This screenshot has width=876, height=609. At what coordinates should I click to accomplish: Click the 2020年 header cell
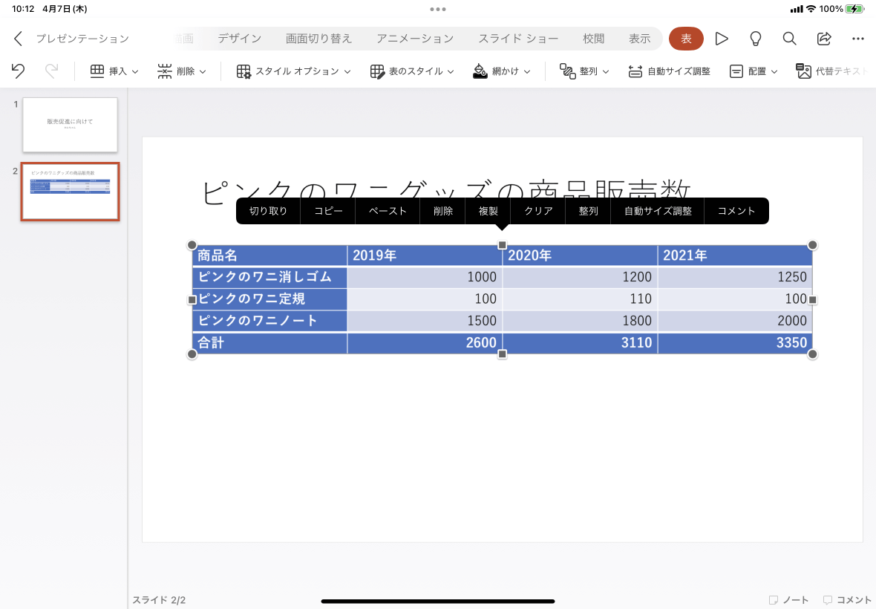click(580, 255)
